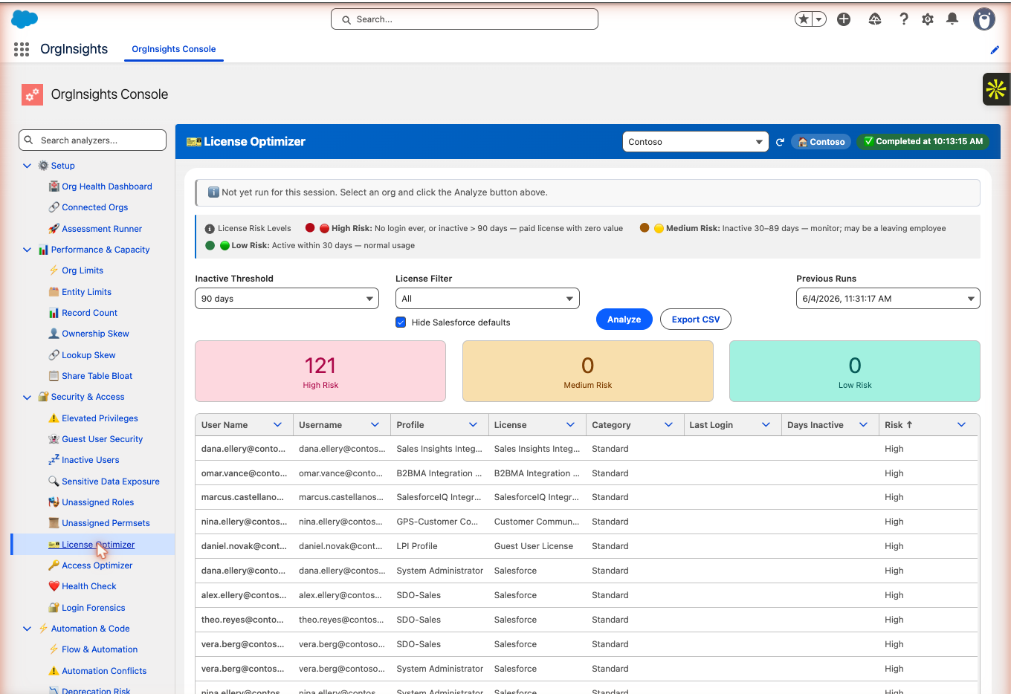Open Guest User Security analyzer

102,439
